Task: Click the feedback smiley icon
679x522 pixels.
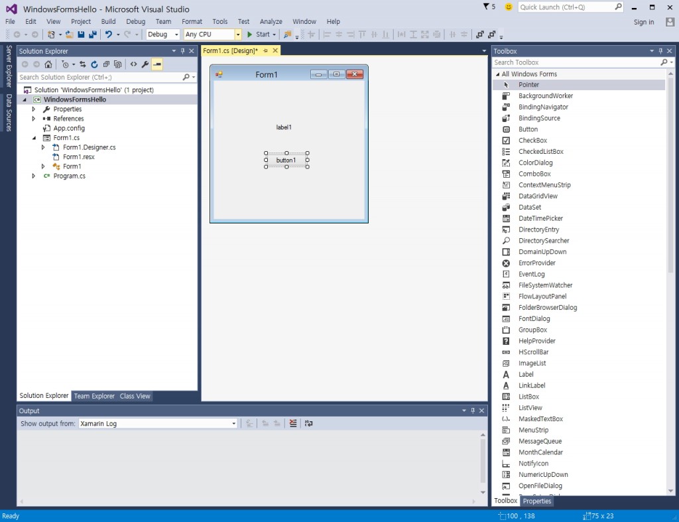Action: 509,7
